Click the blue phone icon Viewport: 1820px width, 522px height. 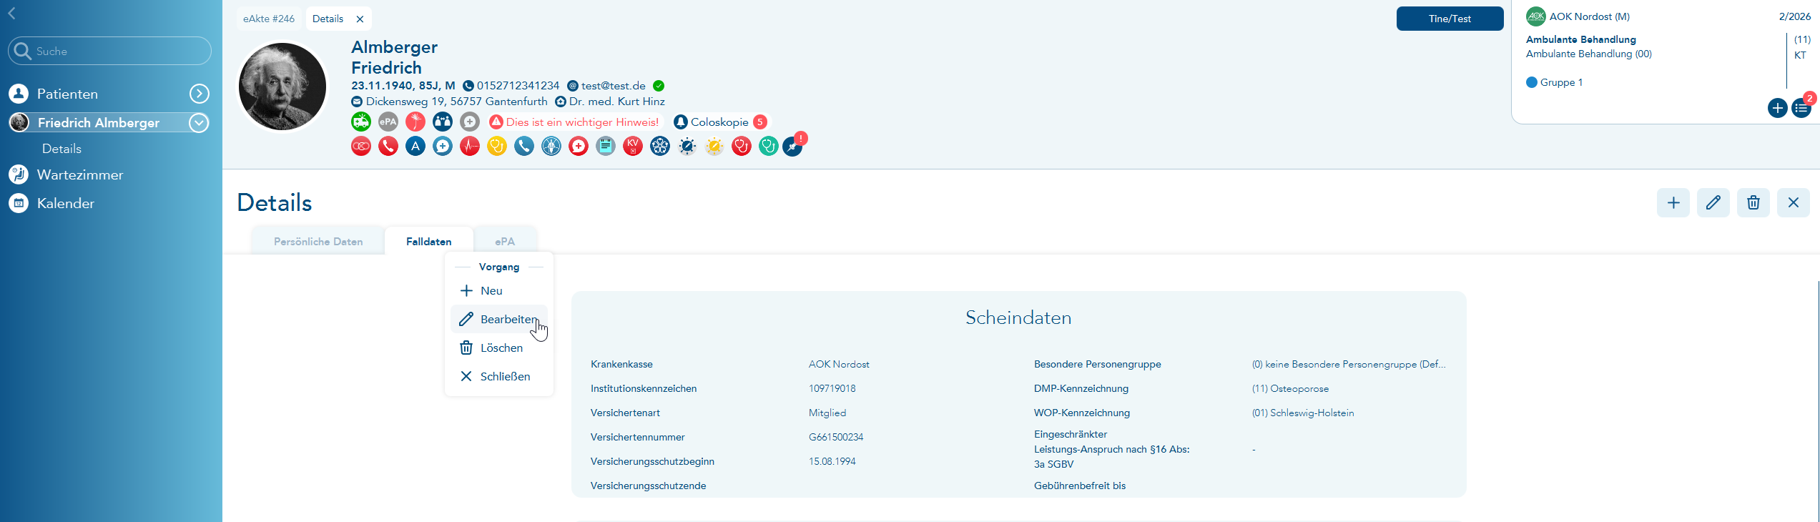click(524, 146)
